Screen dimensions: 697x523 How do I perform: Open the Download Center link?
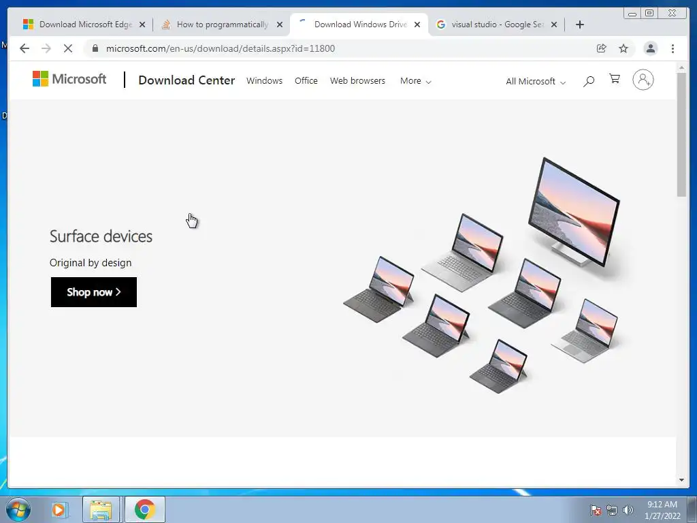(x=187, y=80)
